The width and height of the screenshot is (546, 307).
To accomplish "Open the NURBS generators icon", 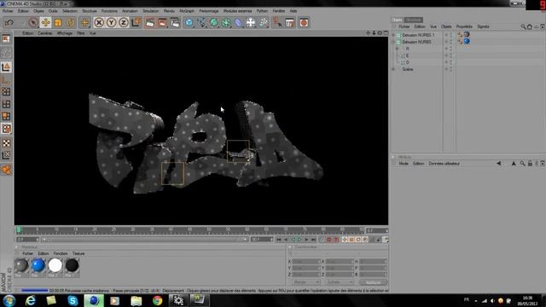I will click(214, 23).
